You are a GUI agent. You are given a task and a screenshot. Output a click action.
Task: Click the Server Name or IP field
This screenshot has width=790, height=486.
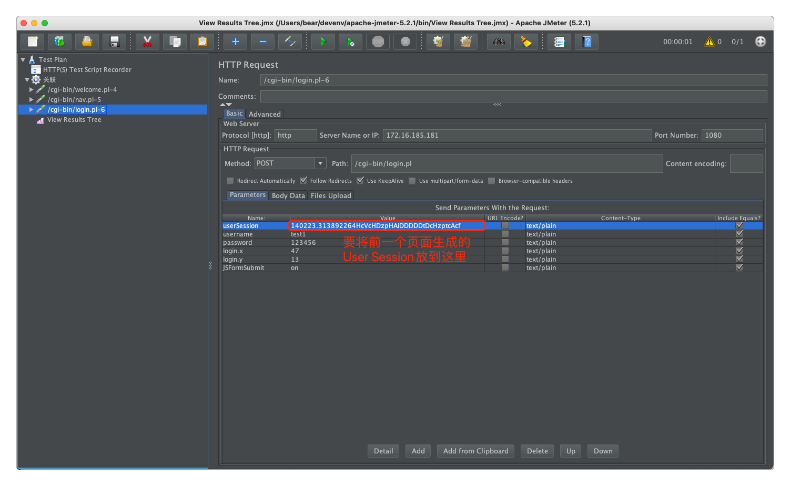click(517, 135)
